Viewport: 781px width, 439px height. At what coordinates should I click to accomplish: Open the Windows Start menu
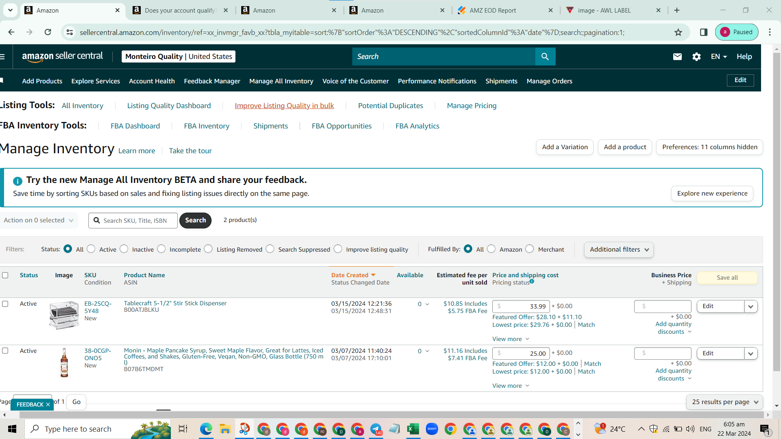click(x=12, y=429)
